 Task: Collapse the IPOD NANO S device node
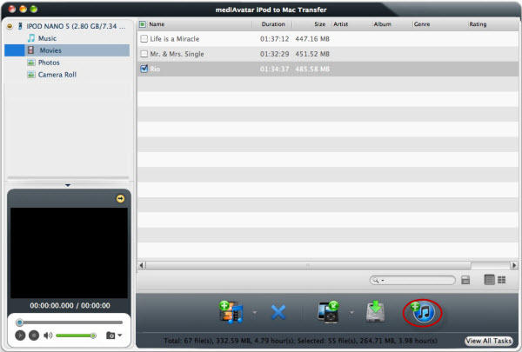(10, 26)
